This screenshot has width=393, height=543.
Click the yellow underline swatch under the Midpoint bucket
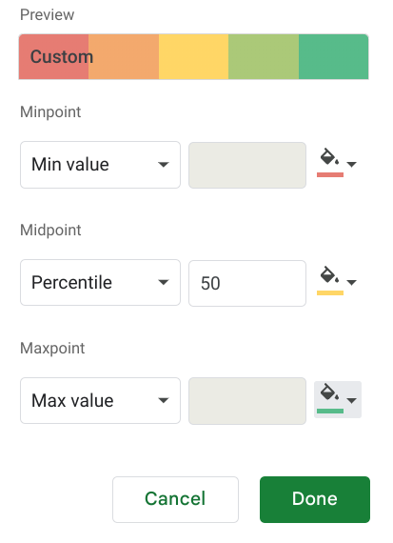click(330, 293)
